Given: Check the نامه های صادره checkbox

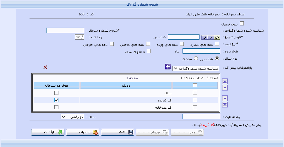Looking at the screenshot, I should [x=216, y=44].
